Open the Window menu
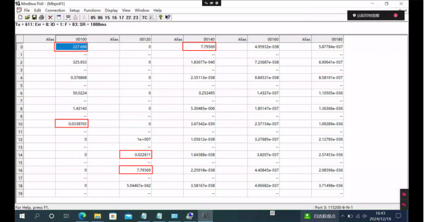 (142, 10)
